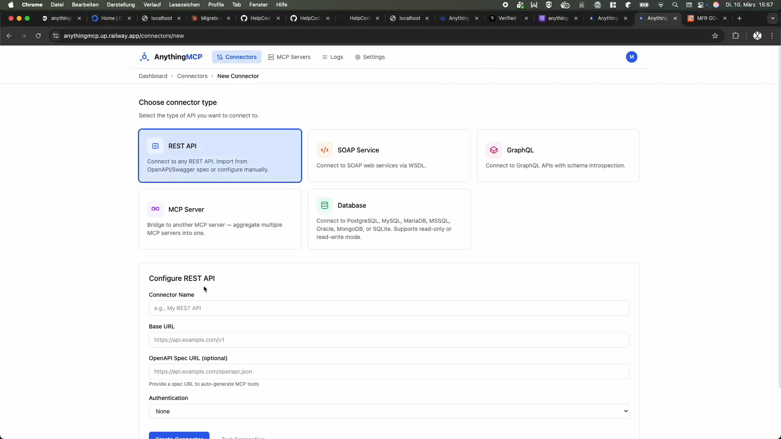Open the Settings navigation tab
The height and width of the screenshot is (439, 781).
click(370, 57)
